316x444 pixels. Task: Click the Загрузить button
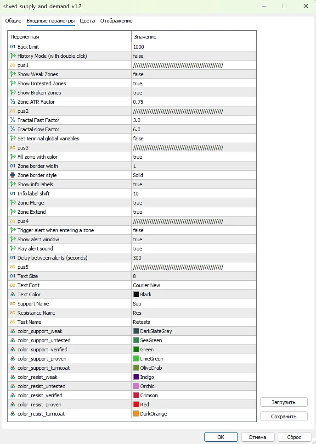click(284, 402)
